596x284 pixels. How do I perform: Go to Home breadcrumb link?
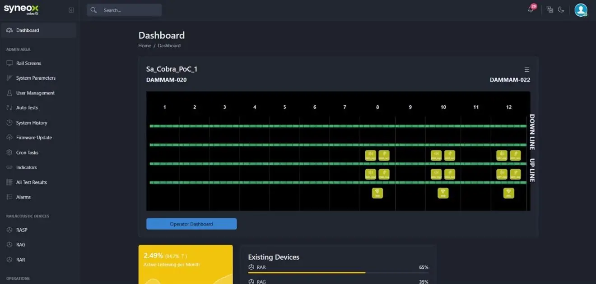[144, 45]
